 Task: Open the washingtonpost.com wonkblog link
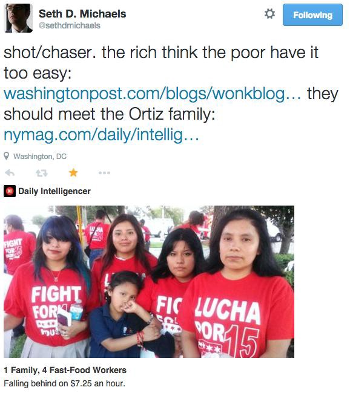pos(152,94)
